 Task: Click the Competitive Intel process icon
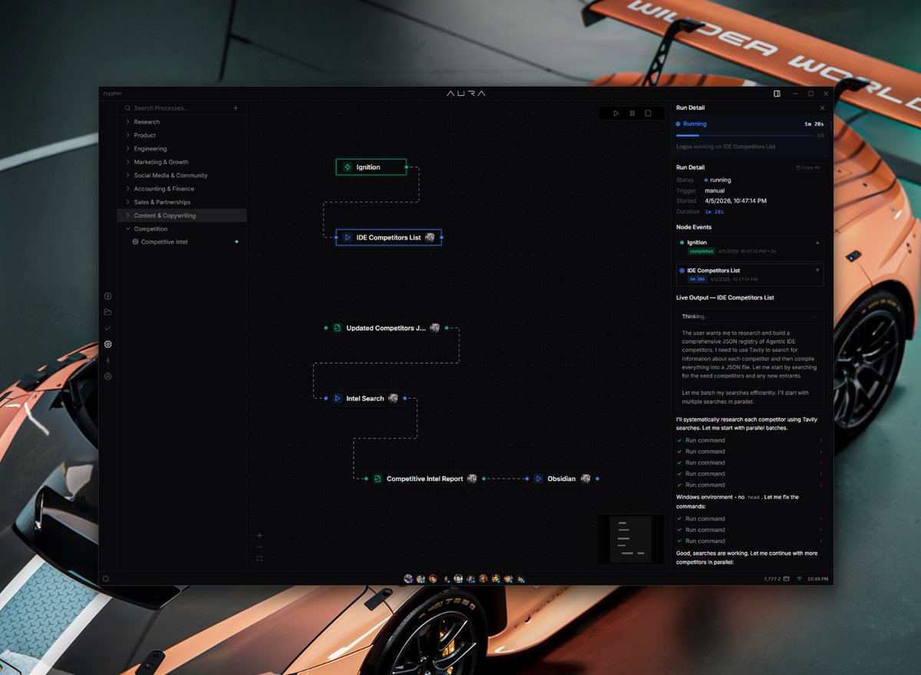coord(136,242)
